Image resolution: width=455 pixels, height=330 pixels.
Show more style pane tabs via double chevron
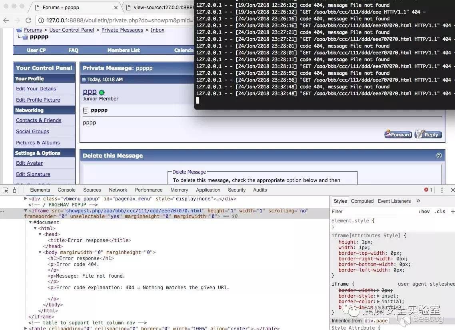pos(418,201)
